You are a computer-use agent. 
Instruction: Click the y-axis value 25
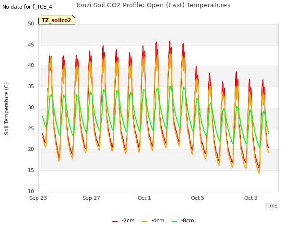31,129
